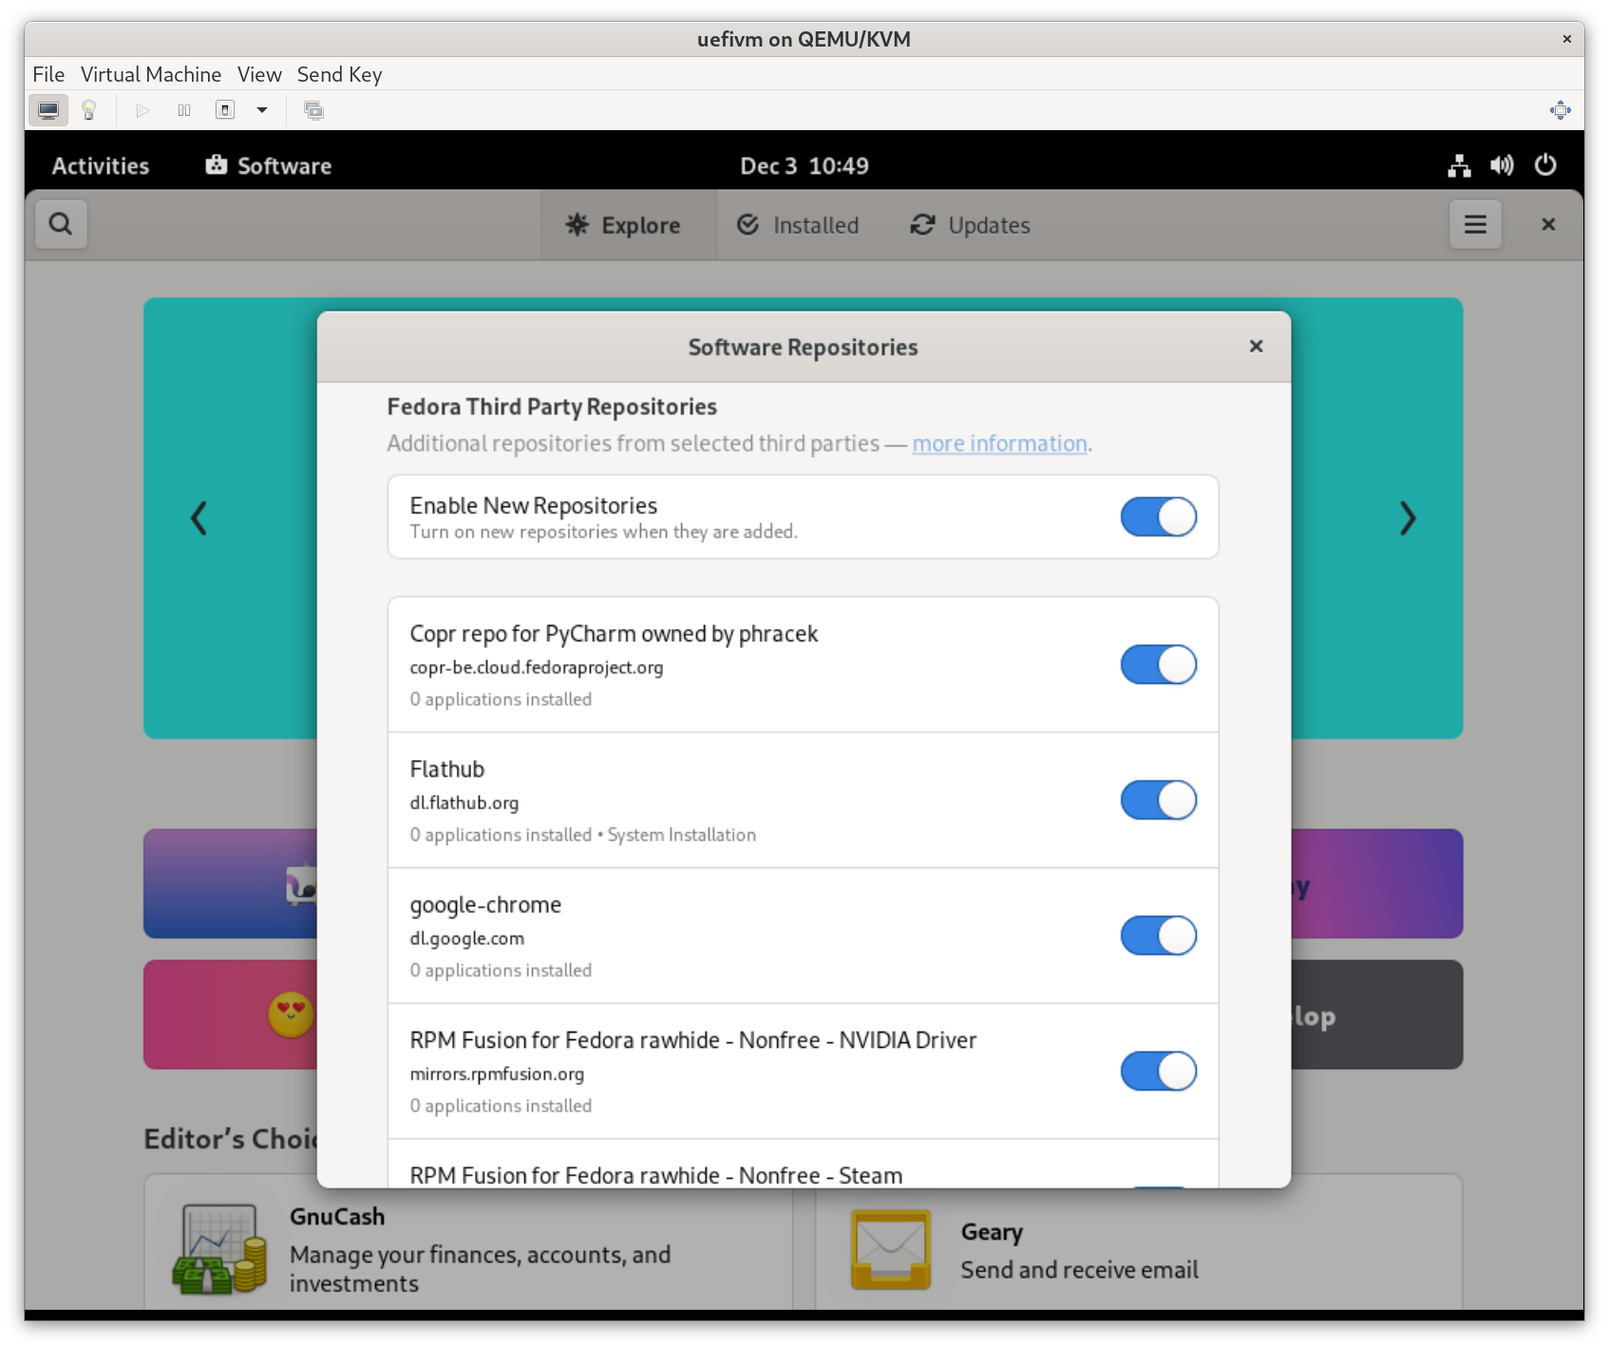The height and width of the screenshot is (1348, 1609).
Task: Select 'Copr repo for PyCharm owned by phracek'
Action: click(x=614, y=634)
